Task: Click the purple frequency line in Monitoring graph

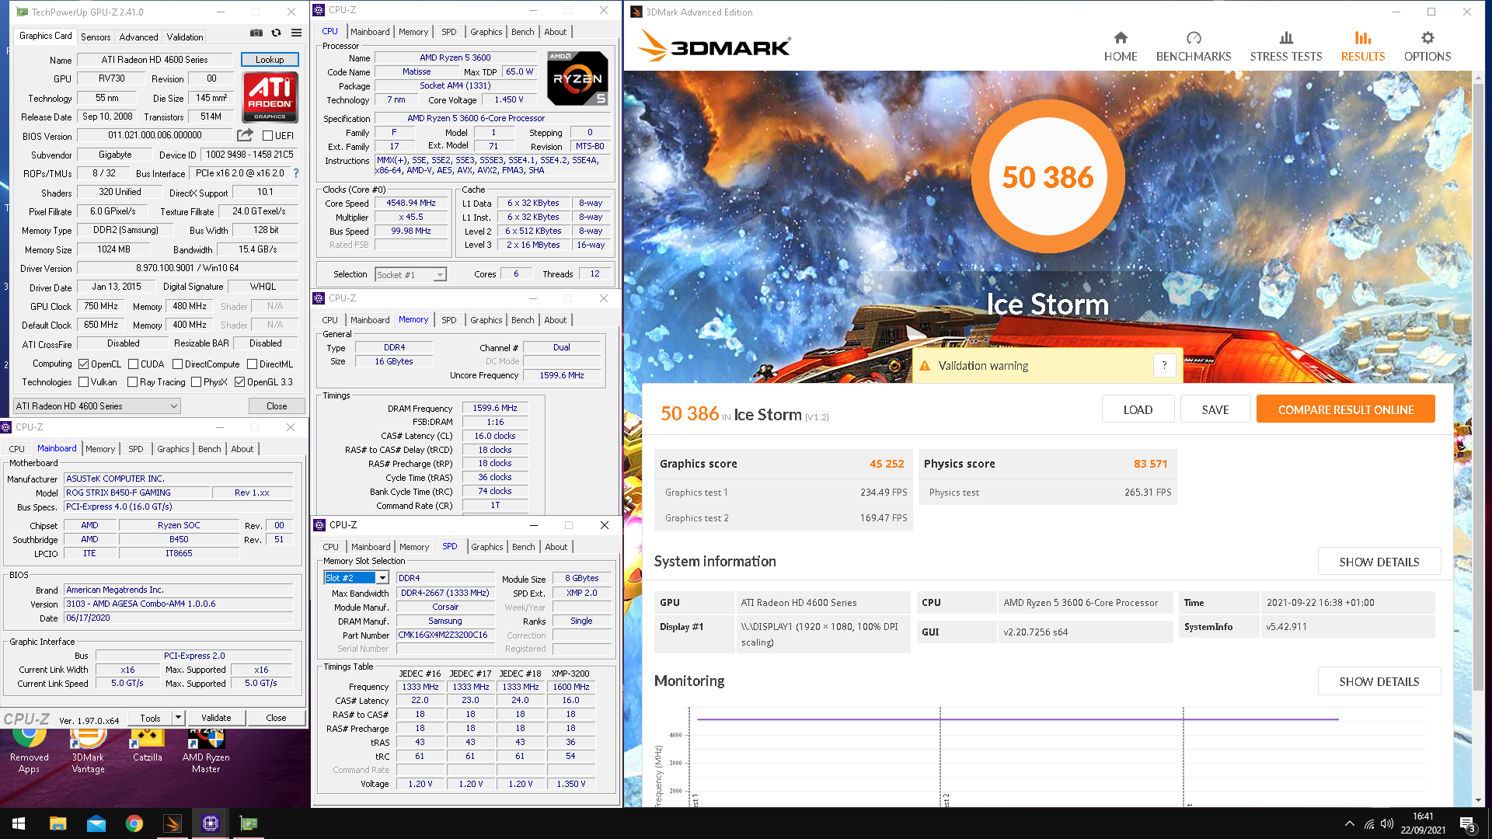Action: click(x=1017, y=719)
